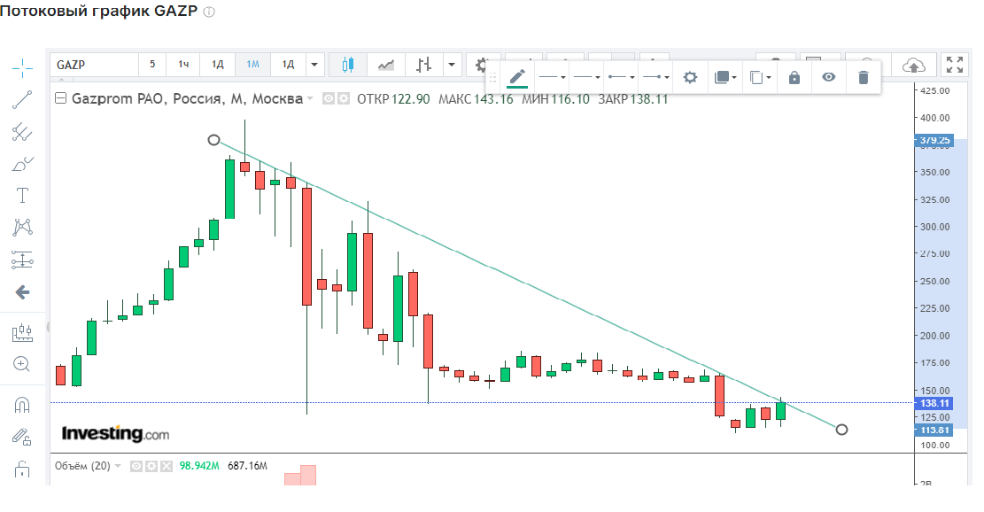
Task: Collapse left toolbar side handle
Action: point(48,327)
